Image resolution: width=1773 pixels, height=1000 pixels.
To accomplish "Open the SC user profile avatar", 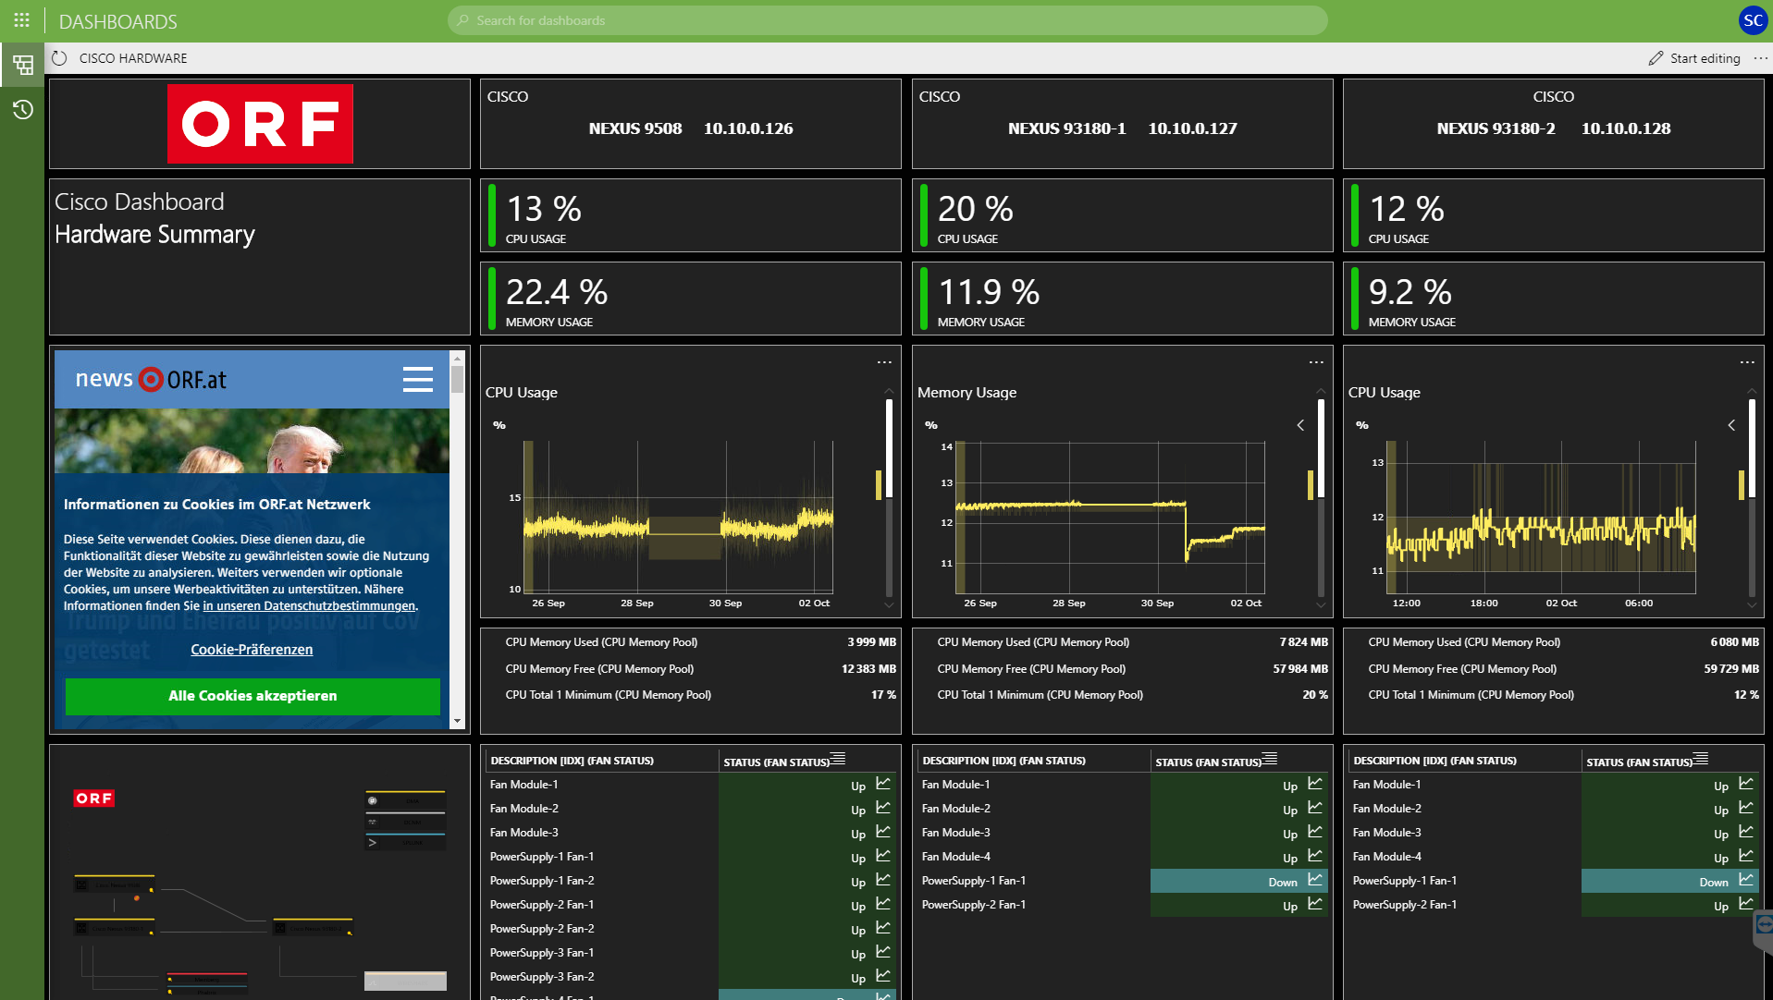I will [1753, 20].
